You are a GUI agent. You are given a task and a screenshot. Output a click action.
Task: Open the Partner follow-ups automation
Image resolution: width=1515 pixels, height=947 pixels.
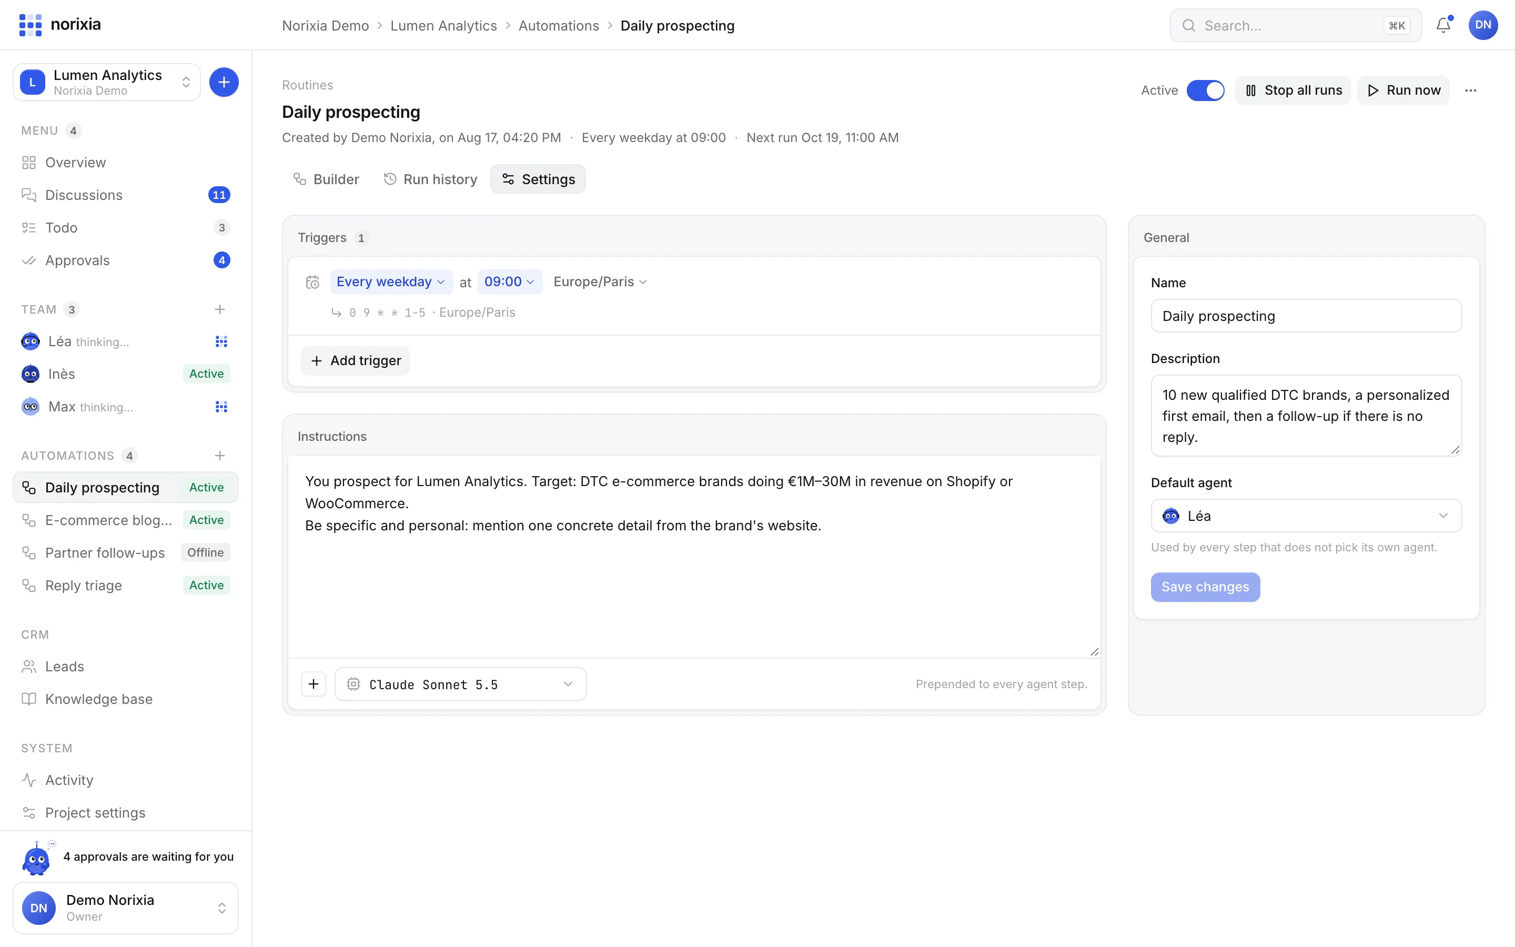click(x=126, y=552)
